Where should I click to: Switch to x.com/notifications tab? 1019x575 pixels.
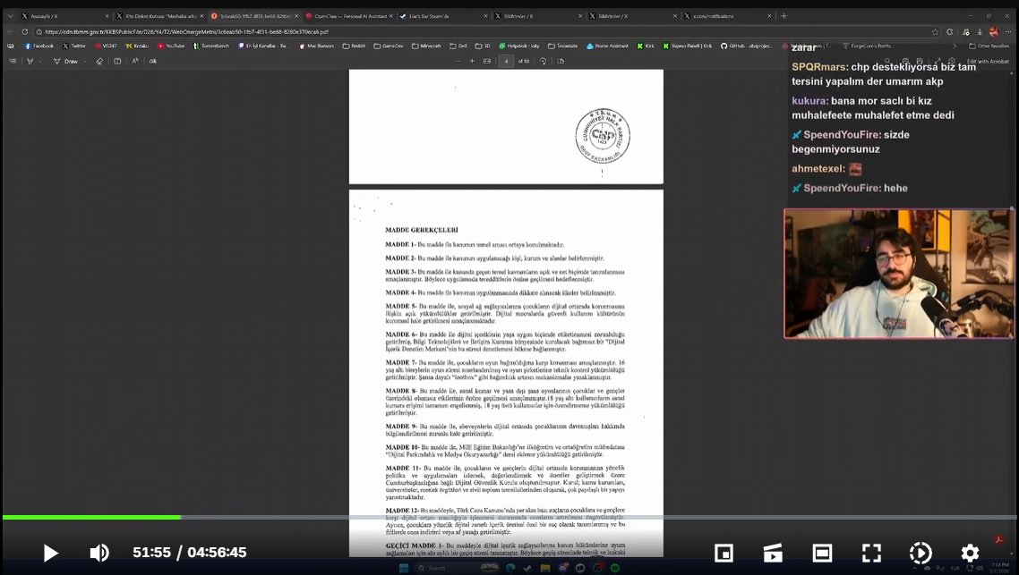coord(726,15)
